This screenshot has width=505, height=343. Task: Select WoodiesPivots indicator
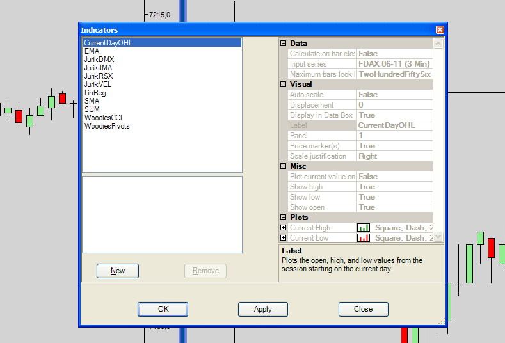[x=107, y=126]
